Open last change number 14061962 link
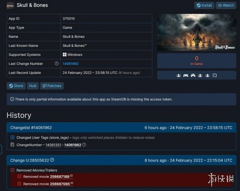Screen dimensions: 240x191 click(71, 64)
